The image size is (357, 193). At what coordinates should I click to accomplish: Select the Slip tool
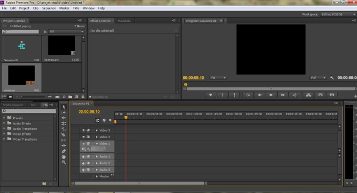(64, 140)
